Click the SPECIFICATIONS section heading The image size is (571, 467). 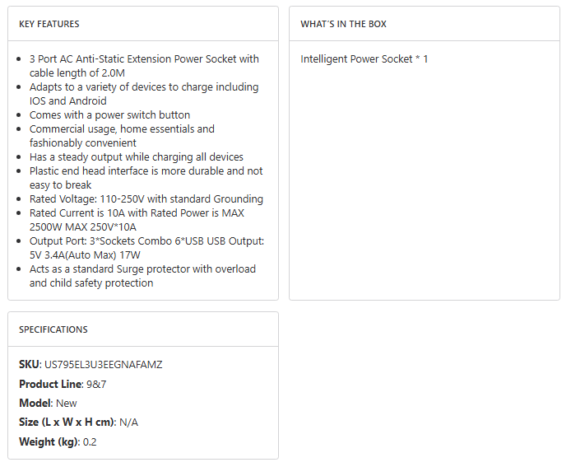click(x=53, y=329)
